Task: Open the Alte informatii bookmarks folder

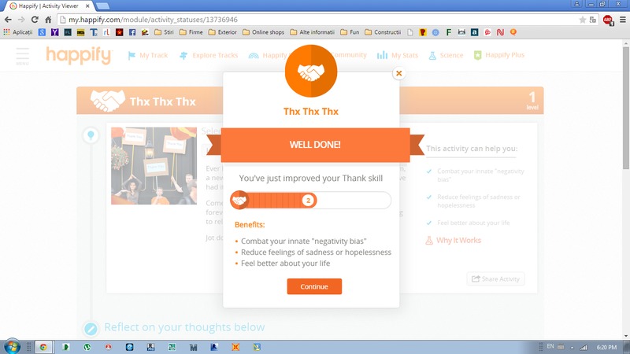Action: (x=312, y=32)
